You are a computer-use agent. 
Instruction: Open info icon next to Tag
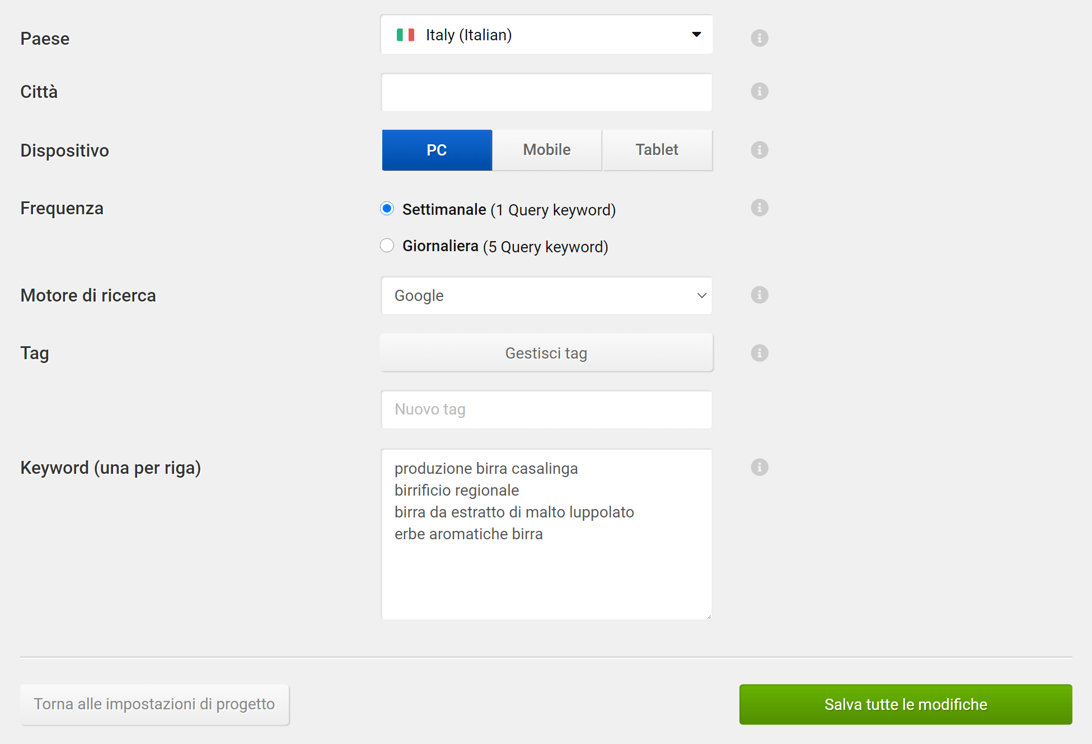click(x=759, y=353)
